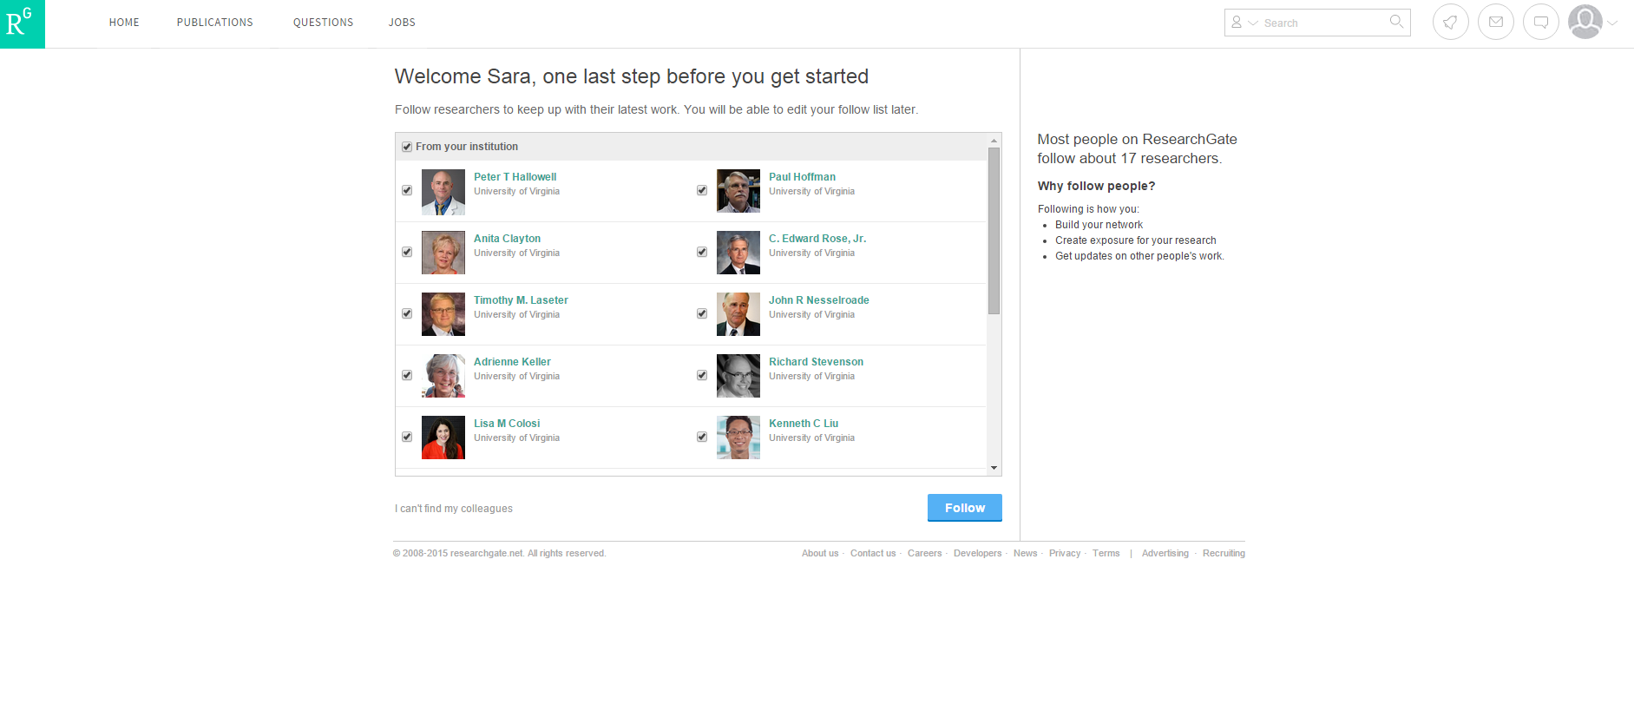Click the list scrollbar up arrow
The image size is (1634, 704).
coord(994,141)
